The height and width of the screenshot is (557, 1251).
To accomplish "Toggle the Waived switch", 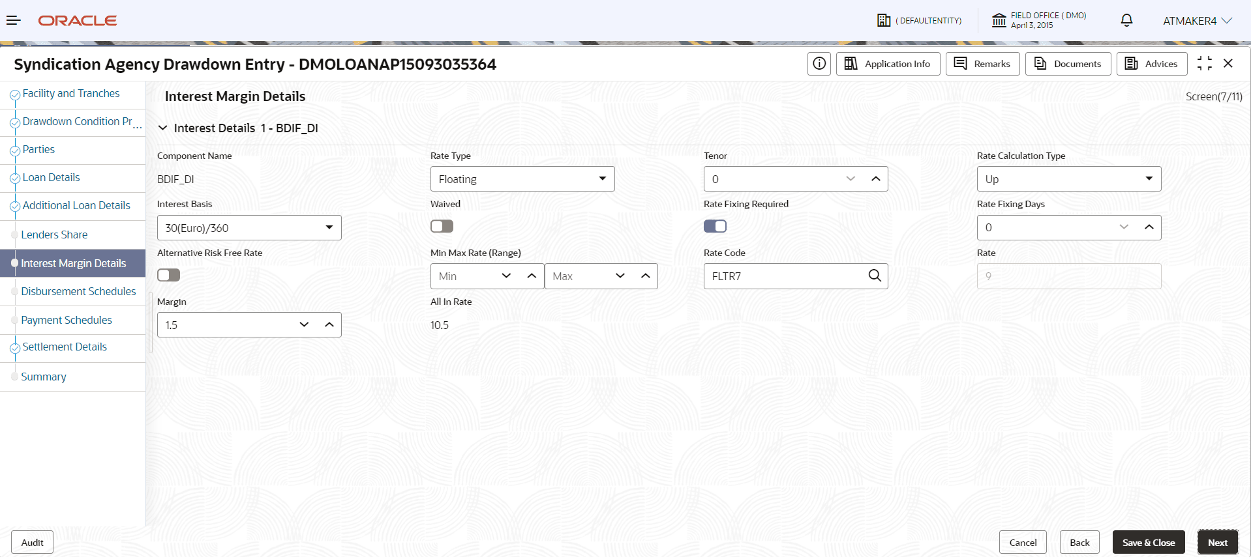I will [x=442, y=226].
